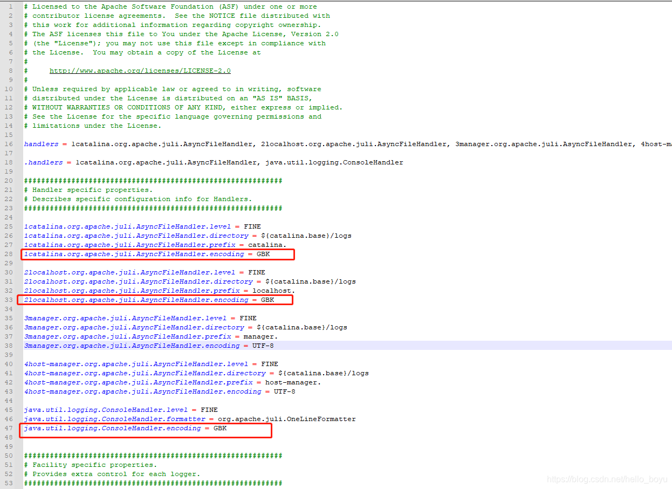The height and width of the screenshot is (489, 672).
Task: Click the '# Unless required by applicable law' comment
Action: click(173, 89)
